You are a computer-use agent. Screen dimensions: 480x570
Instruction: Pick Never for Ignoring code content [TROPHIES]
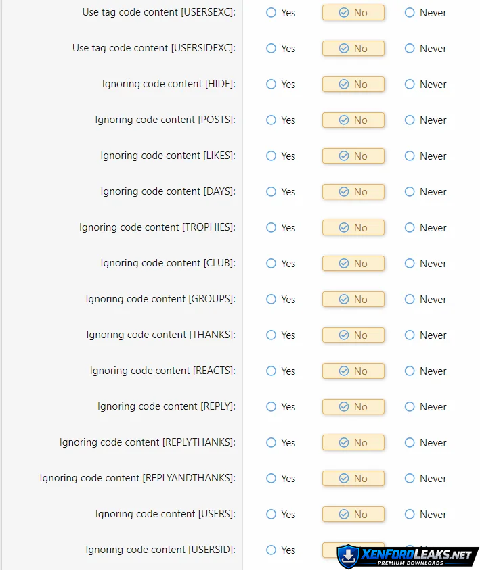pos(410,228)
